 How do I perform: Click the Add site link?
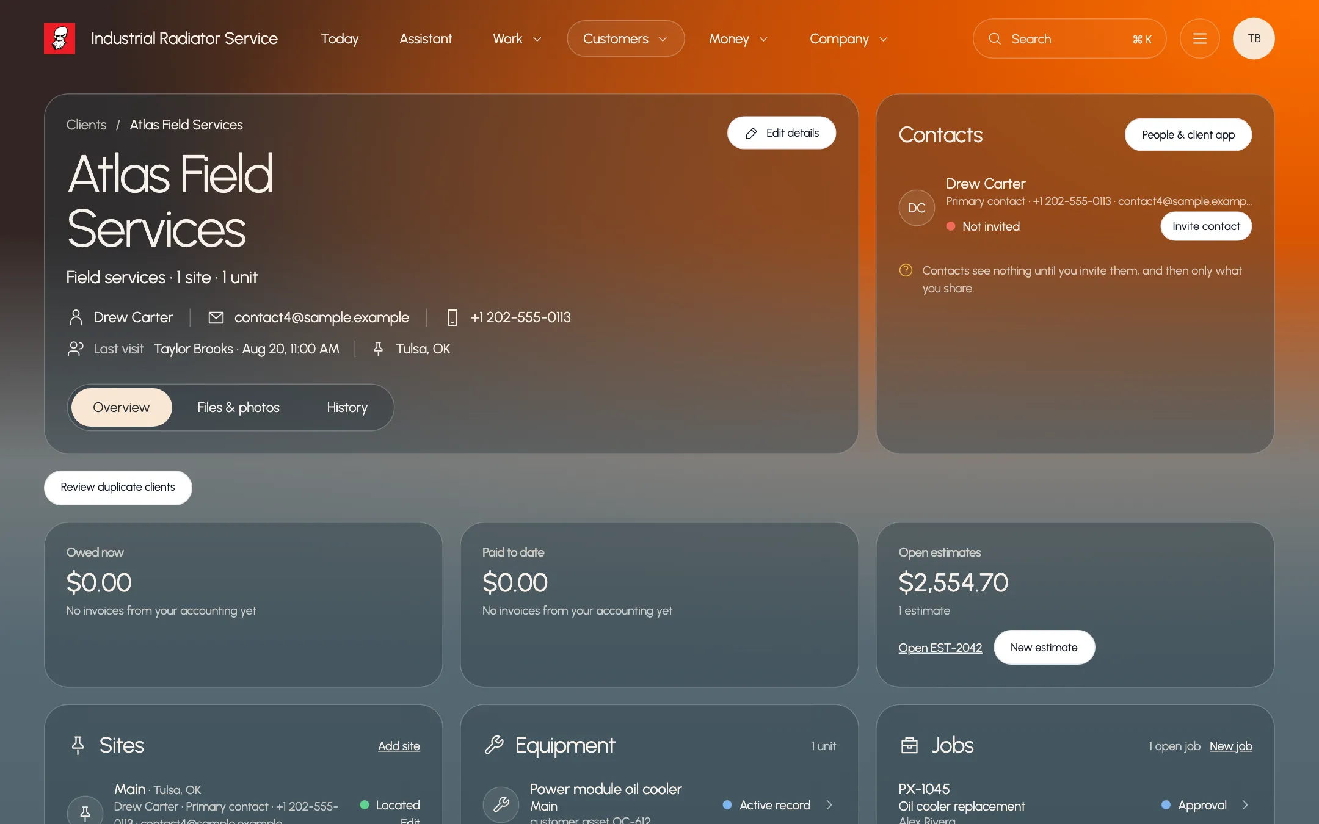[399, 746]
